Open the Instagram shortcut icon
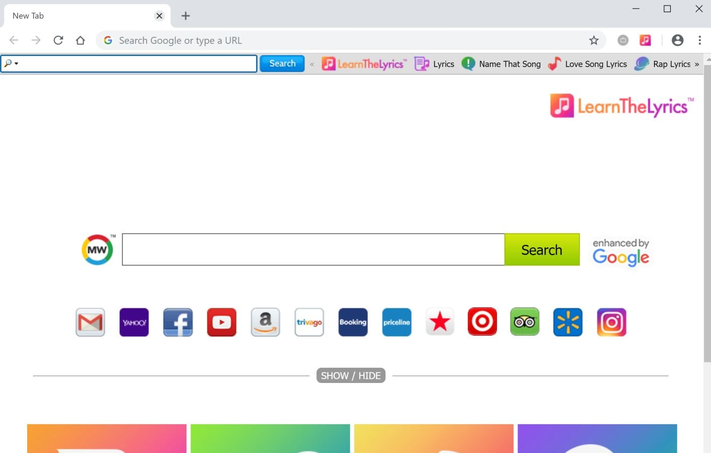 612,322
